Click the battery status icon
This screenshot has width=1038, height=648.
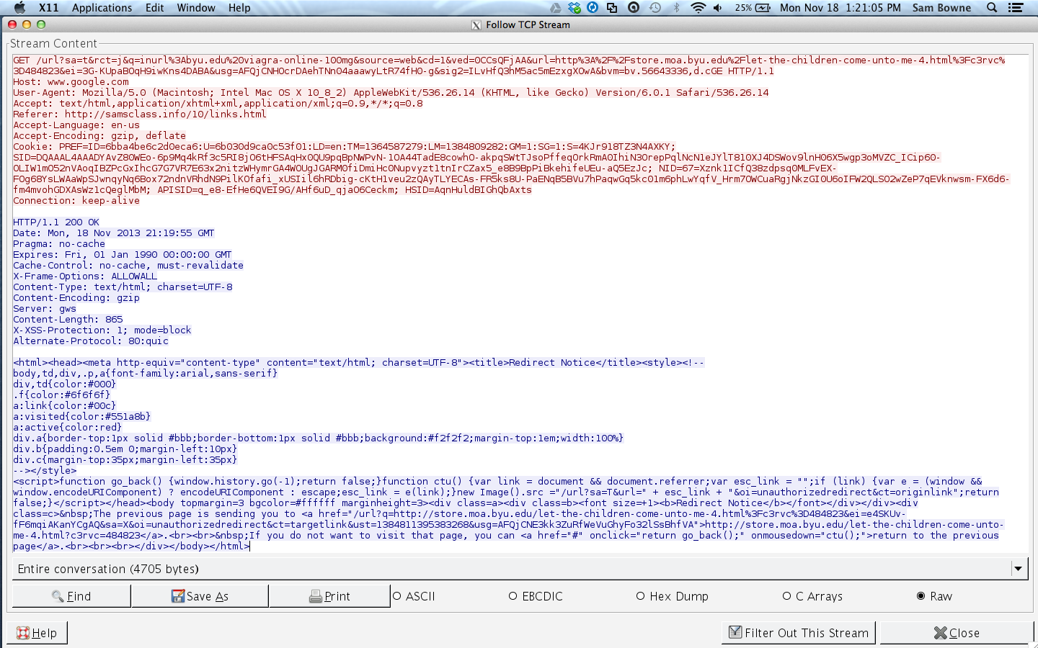763,8
